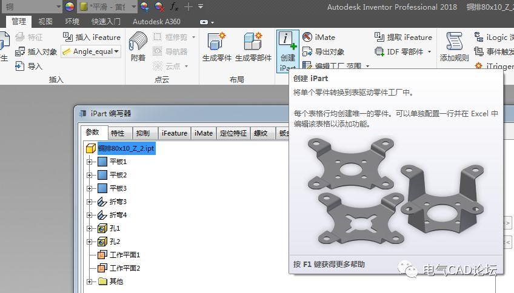Click the clear appearance override icon
Image resolution: width=514 pixels, height=293 pixels.
159,7
